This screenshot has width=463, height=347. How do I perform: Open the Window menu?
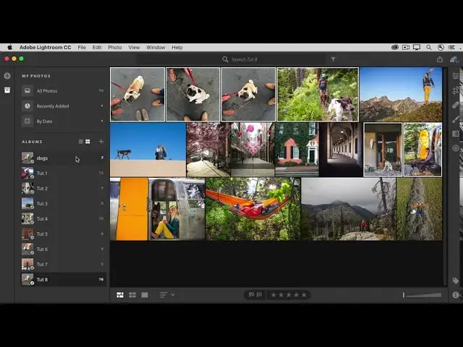click(156, 47)
